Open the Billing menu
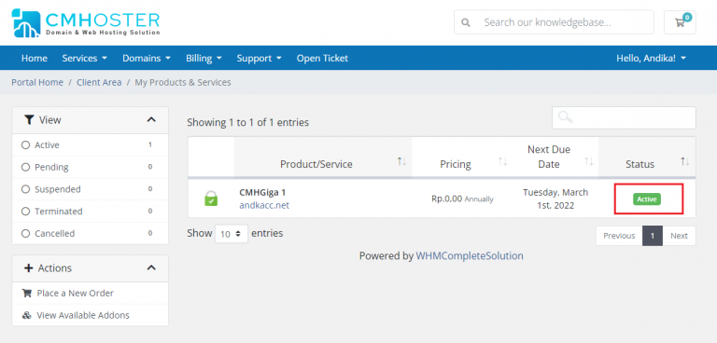The width and height of the screenshot is (717, 343). [204, 58]
